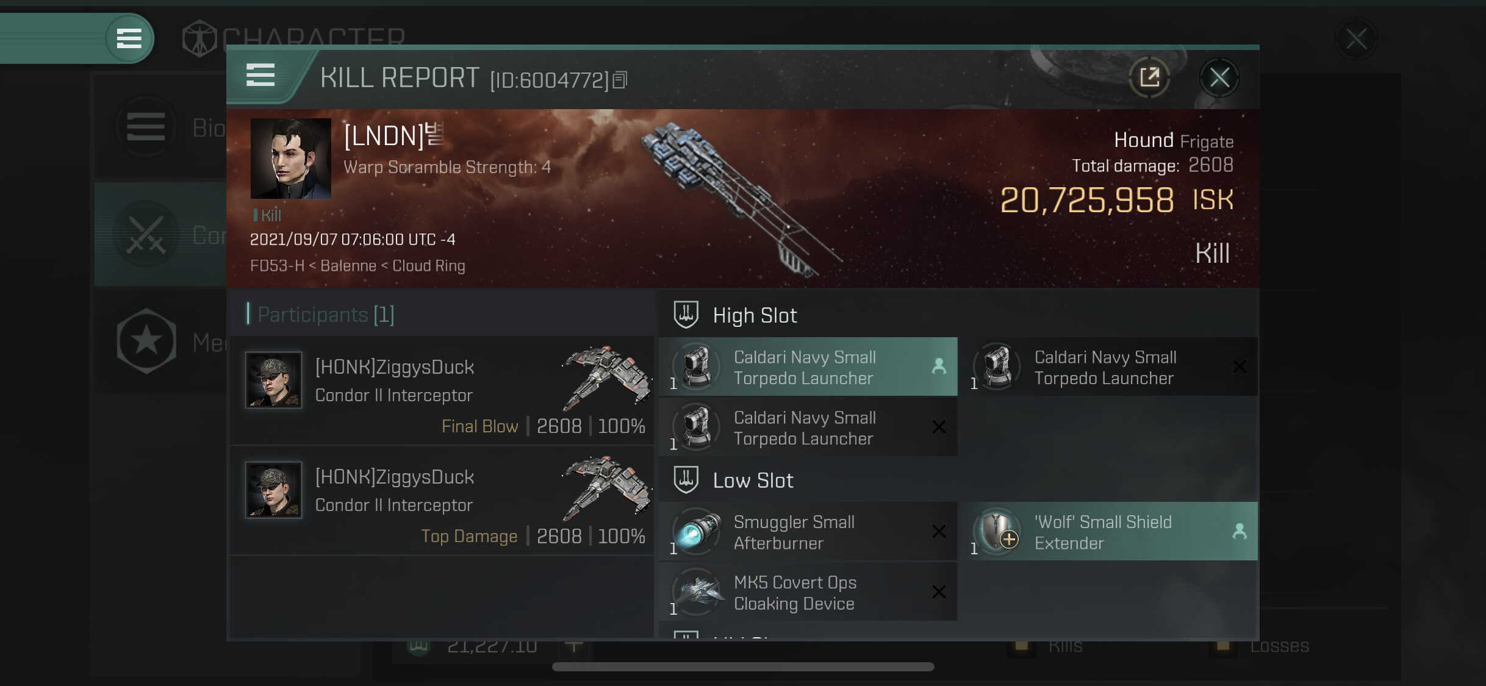Click the Low Slot section icon

click(x=686, y=480)
